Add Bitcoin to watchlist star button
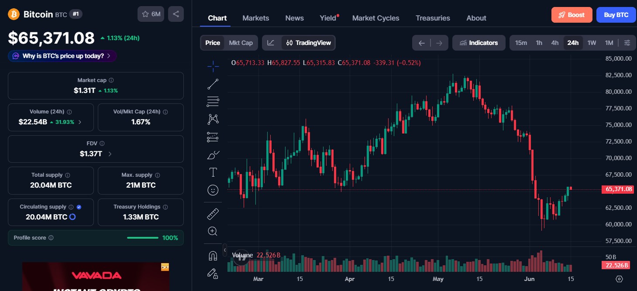Image resolution: width=637 pixels, height=291 pixels. tap(151, 14)
